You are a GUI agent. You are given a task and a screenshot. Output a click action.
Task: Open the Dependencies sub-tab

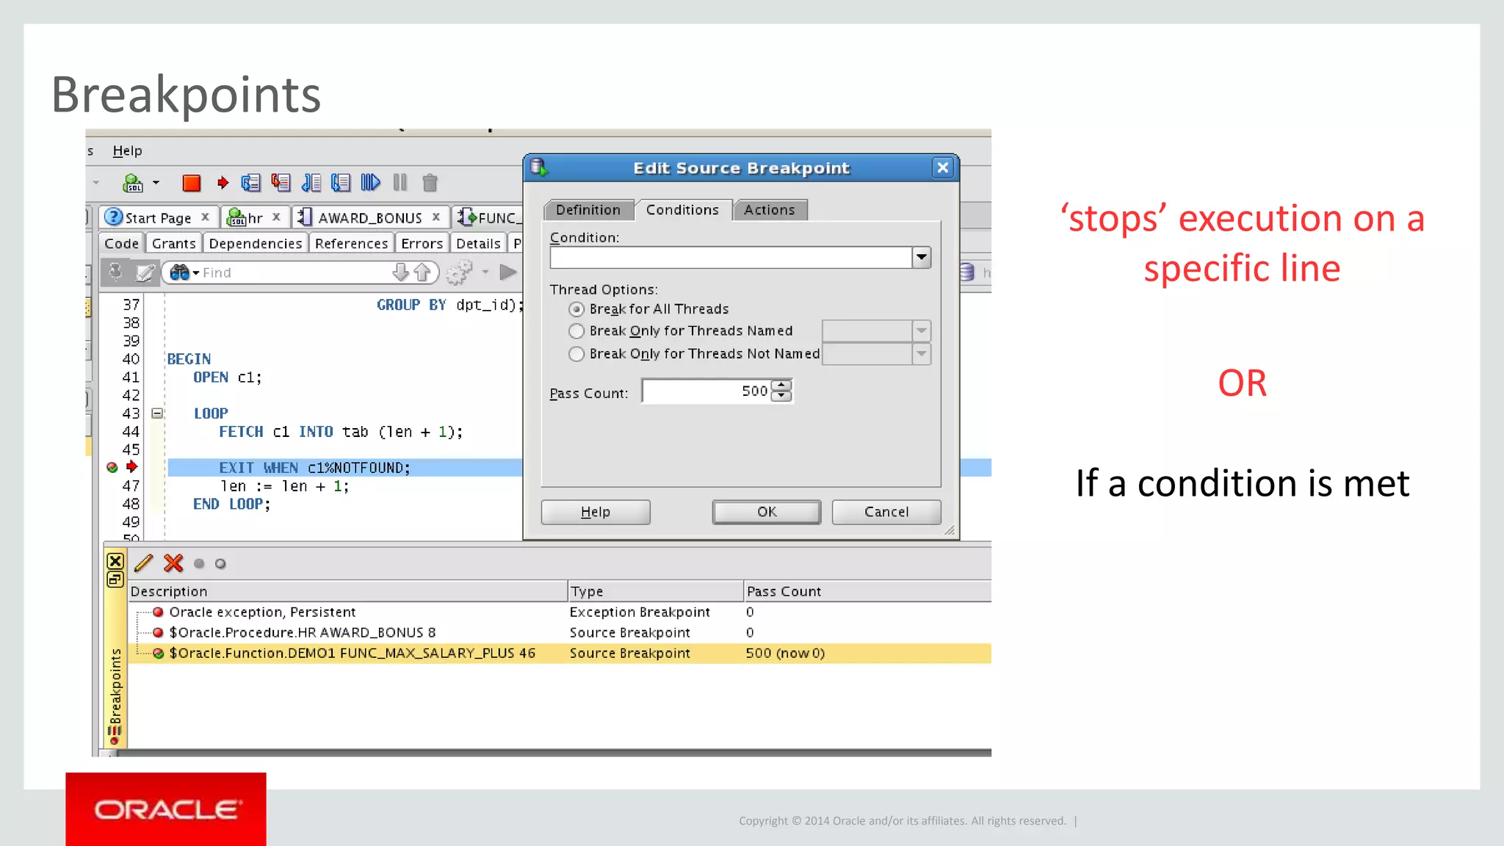coord(255,243)
